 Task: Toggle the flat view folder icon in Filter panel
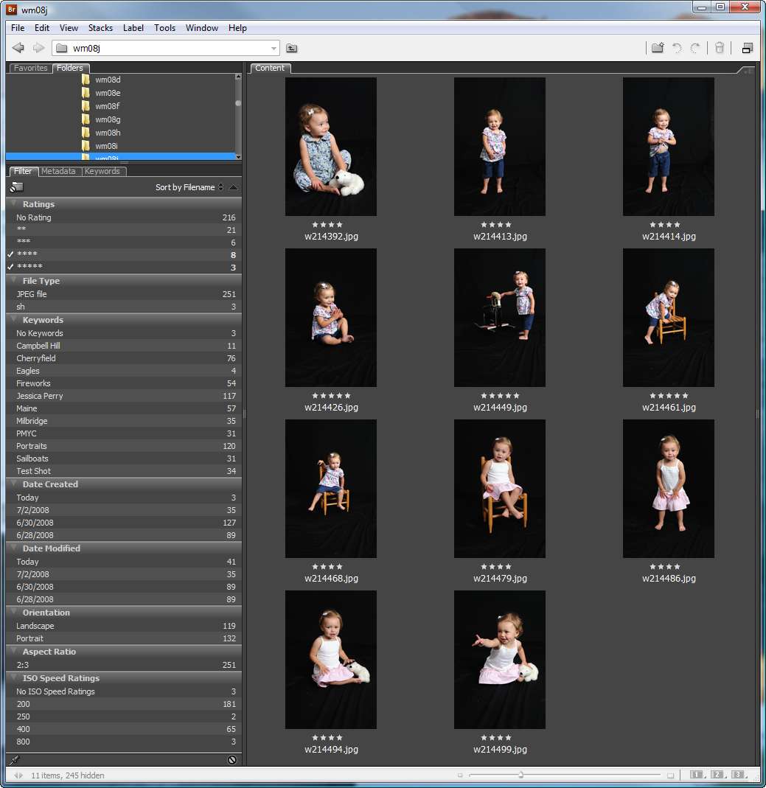coord(16,187)
